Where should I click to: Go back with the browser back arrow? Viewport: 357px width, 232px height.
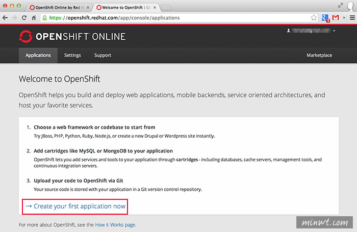pyautogui.click(x=5, y=17)
